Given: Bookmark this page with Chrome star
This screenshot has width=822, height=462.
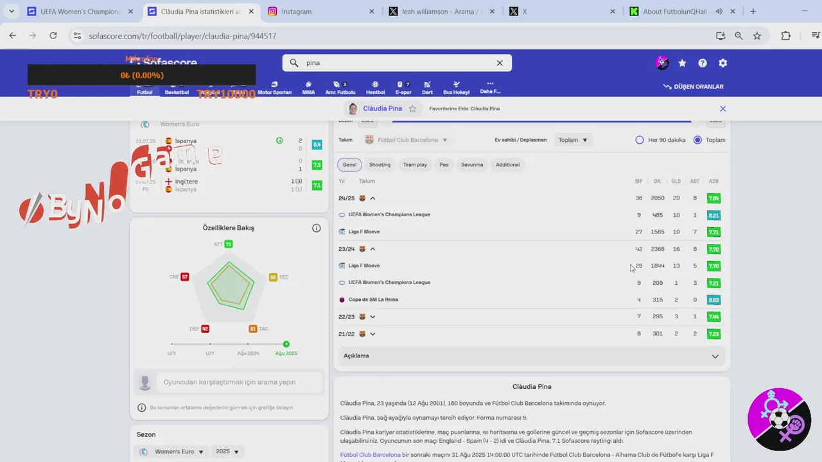Looking at the screenshot, I should [x=757, y=36].
